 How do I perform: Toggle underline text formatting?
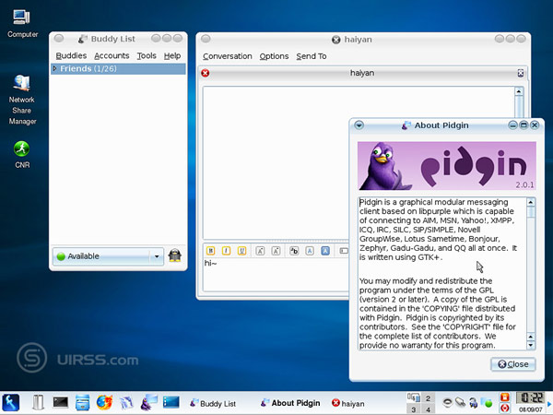click(x=242, y=250)
